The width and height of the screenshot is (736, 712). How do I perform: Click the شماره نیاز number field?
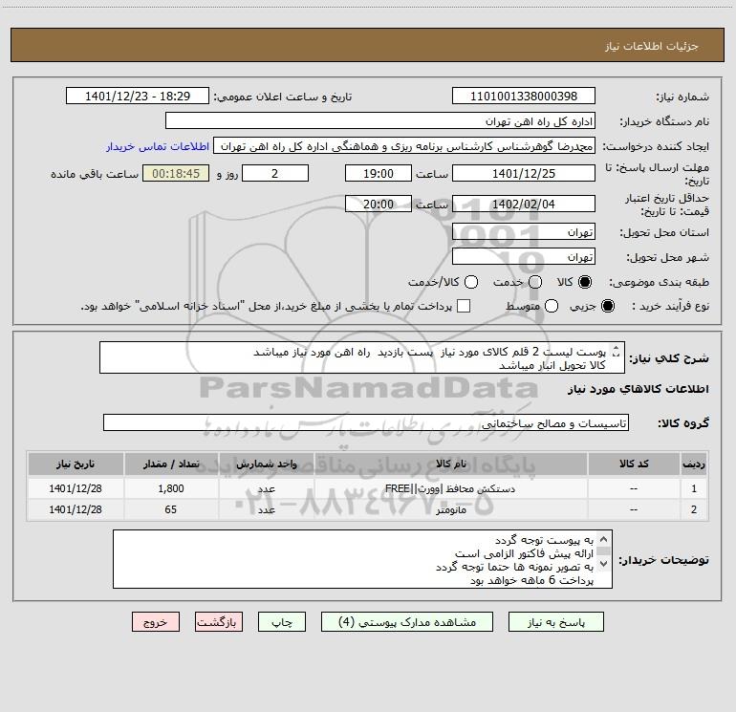(x=524, y=97)
